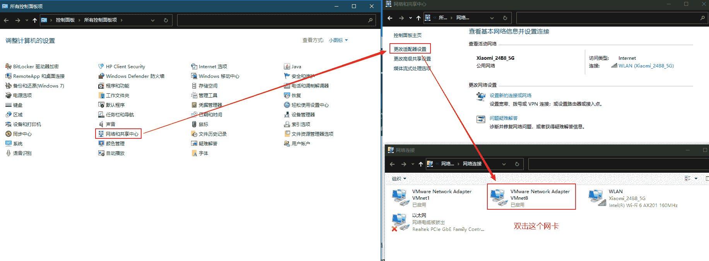Open the 组织 dropdown menu
709x261 pixels.
[x=399, y=178]
